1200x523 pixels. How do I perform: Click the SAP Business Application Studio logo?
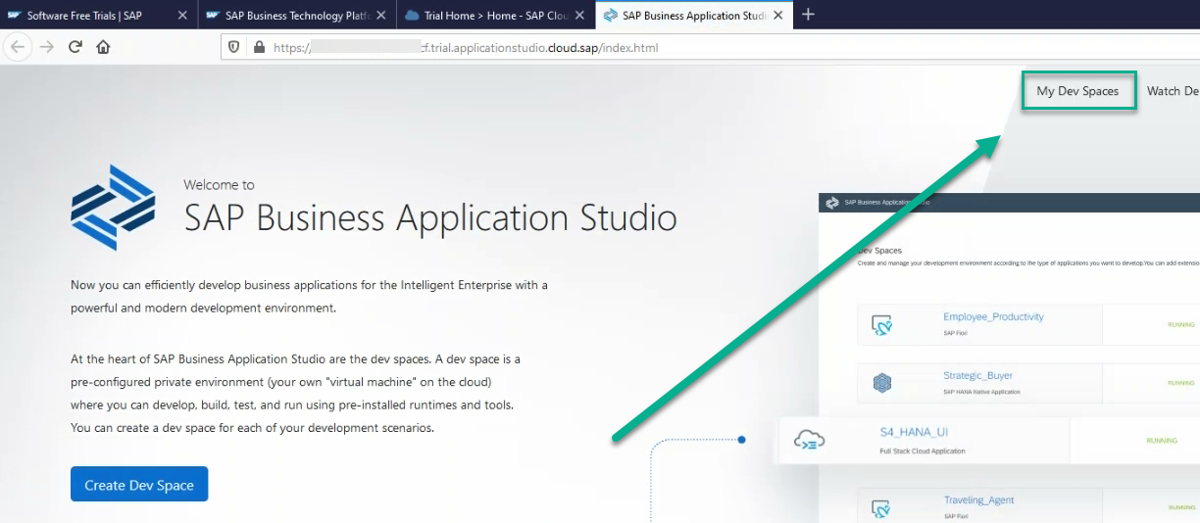113,207
